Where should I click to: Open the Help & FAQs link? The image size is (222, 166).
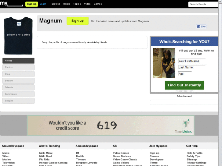tap(195, 153)
